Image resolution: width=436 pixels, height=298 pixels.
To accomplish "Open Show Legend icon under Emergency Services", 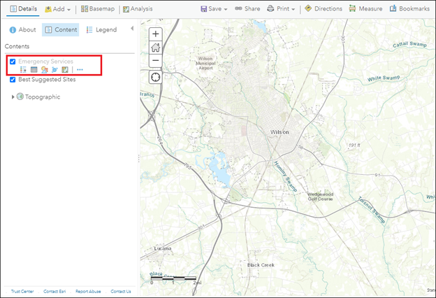I will [23, 70].
